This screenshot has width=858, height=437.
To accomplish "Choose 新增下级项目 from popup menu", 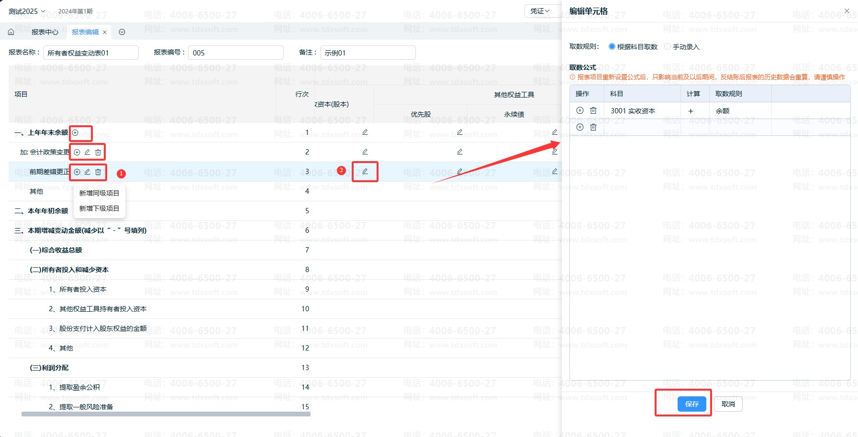I will coord(99,208).
